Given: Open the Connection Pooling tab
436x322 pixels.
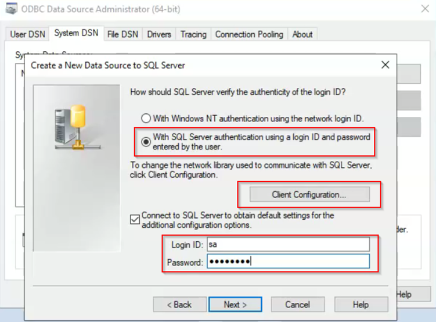Looking at the screenshot, I should pyautogui.click(x=249, y=34).
